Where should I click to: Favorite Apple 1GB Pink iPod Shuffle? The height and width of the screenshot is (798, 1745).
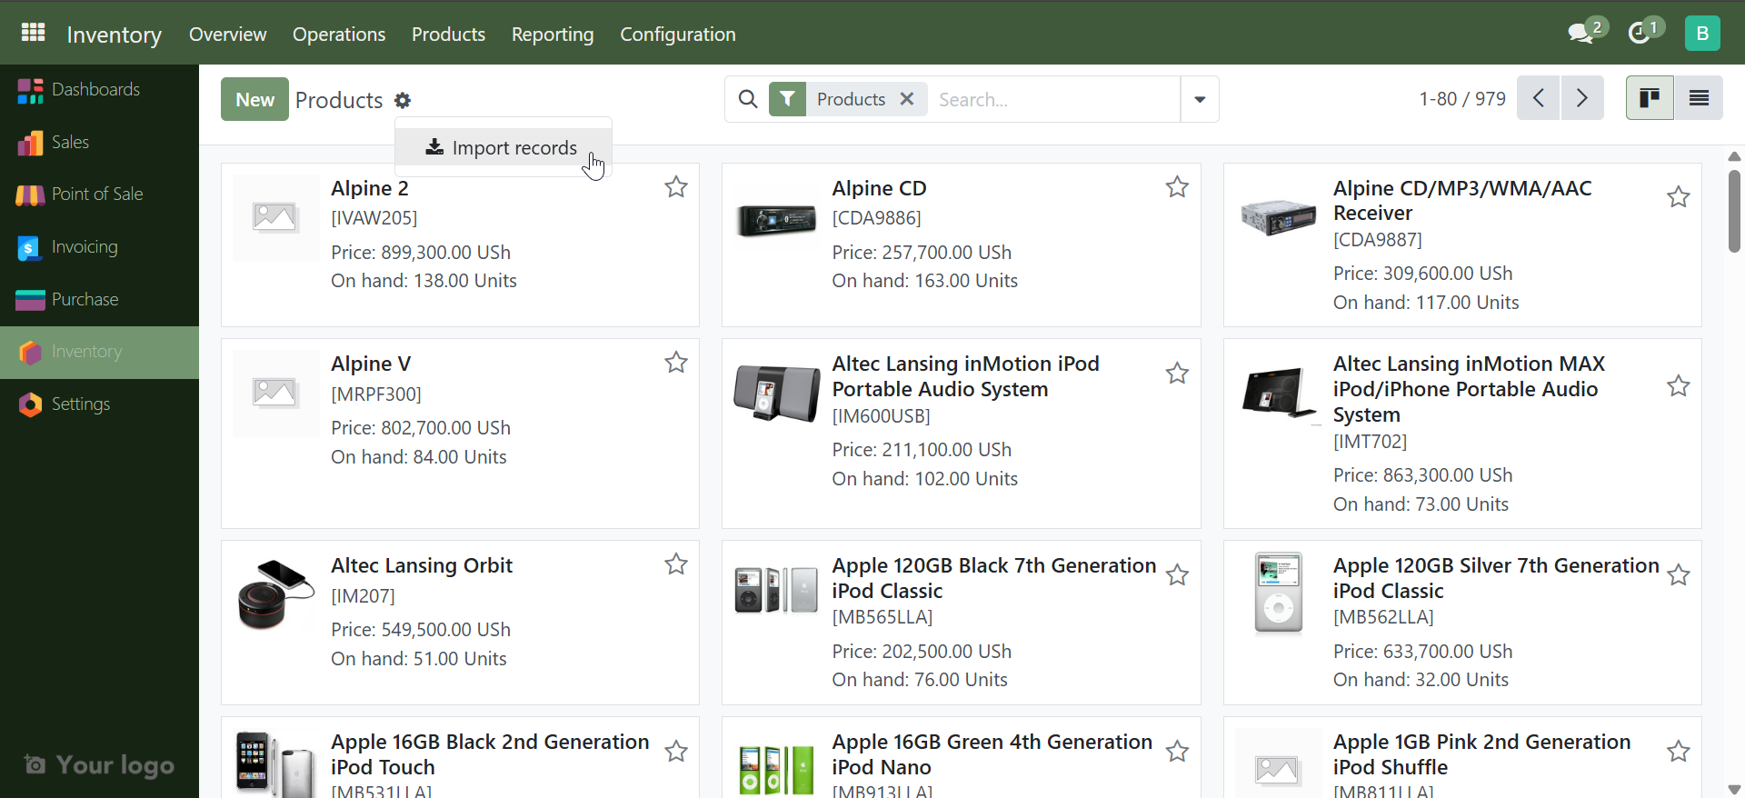(1679, 752)
